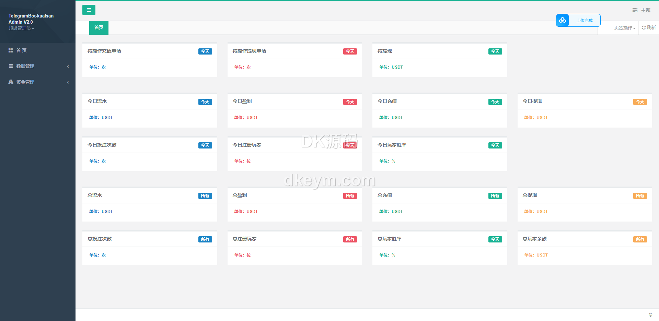
Task: Click the refresh icon next to 刷新
Action: tap(644, 28)
